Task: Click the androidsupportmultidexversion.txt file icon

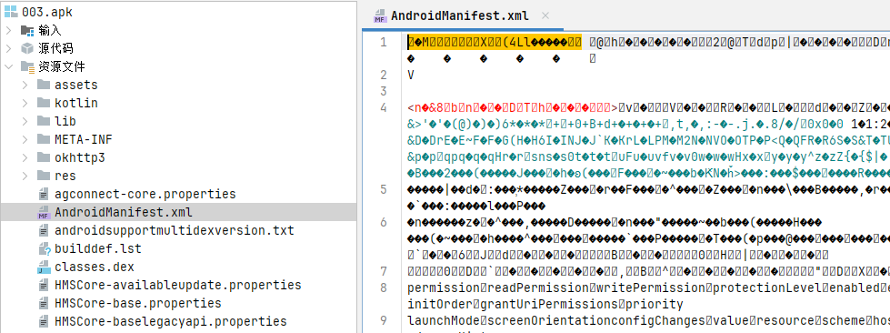Action: coord(44,230)
